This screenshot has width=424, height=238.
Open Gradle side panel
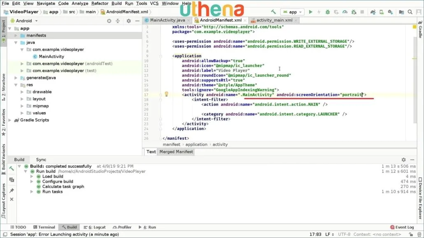tap(420, 29)
